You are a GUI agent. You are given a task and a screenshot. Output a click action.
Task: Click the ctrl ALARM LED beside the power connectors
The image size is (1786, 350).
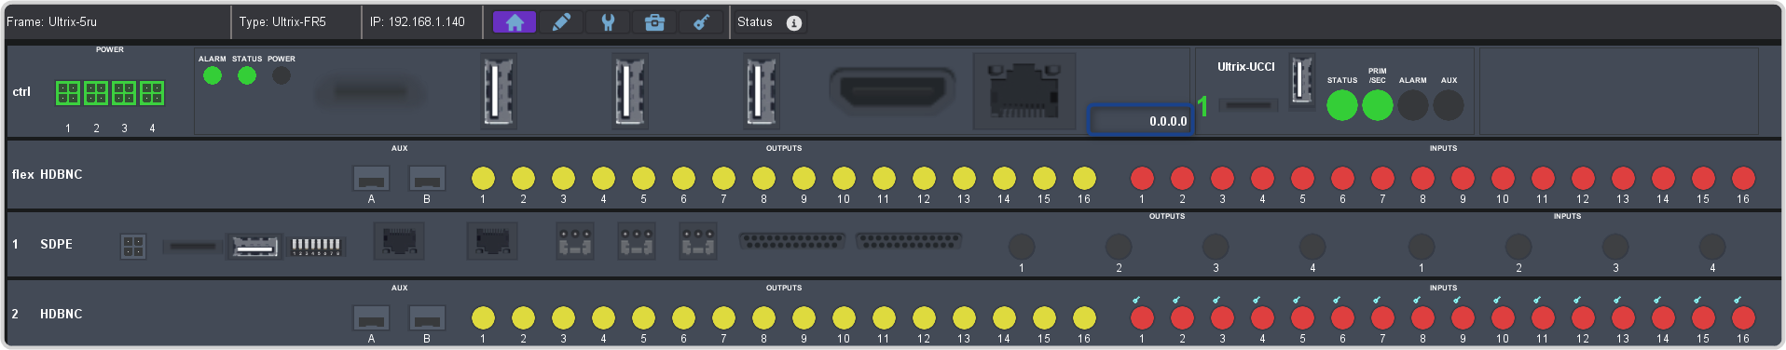pos(213,75)
